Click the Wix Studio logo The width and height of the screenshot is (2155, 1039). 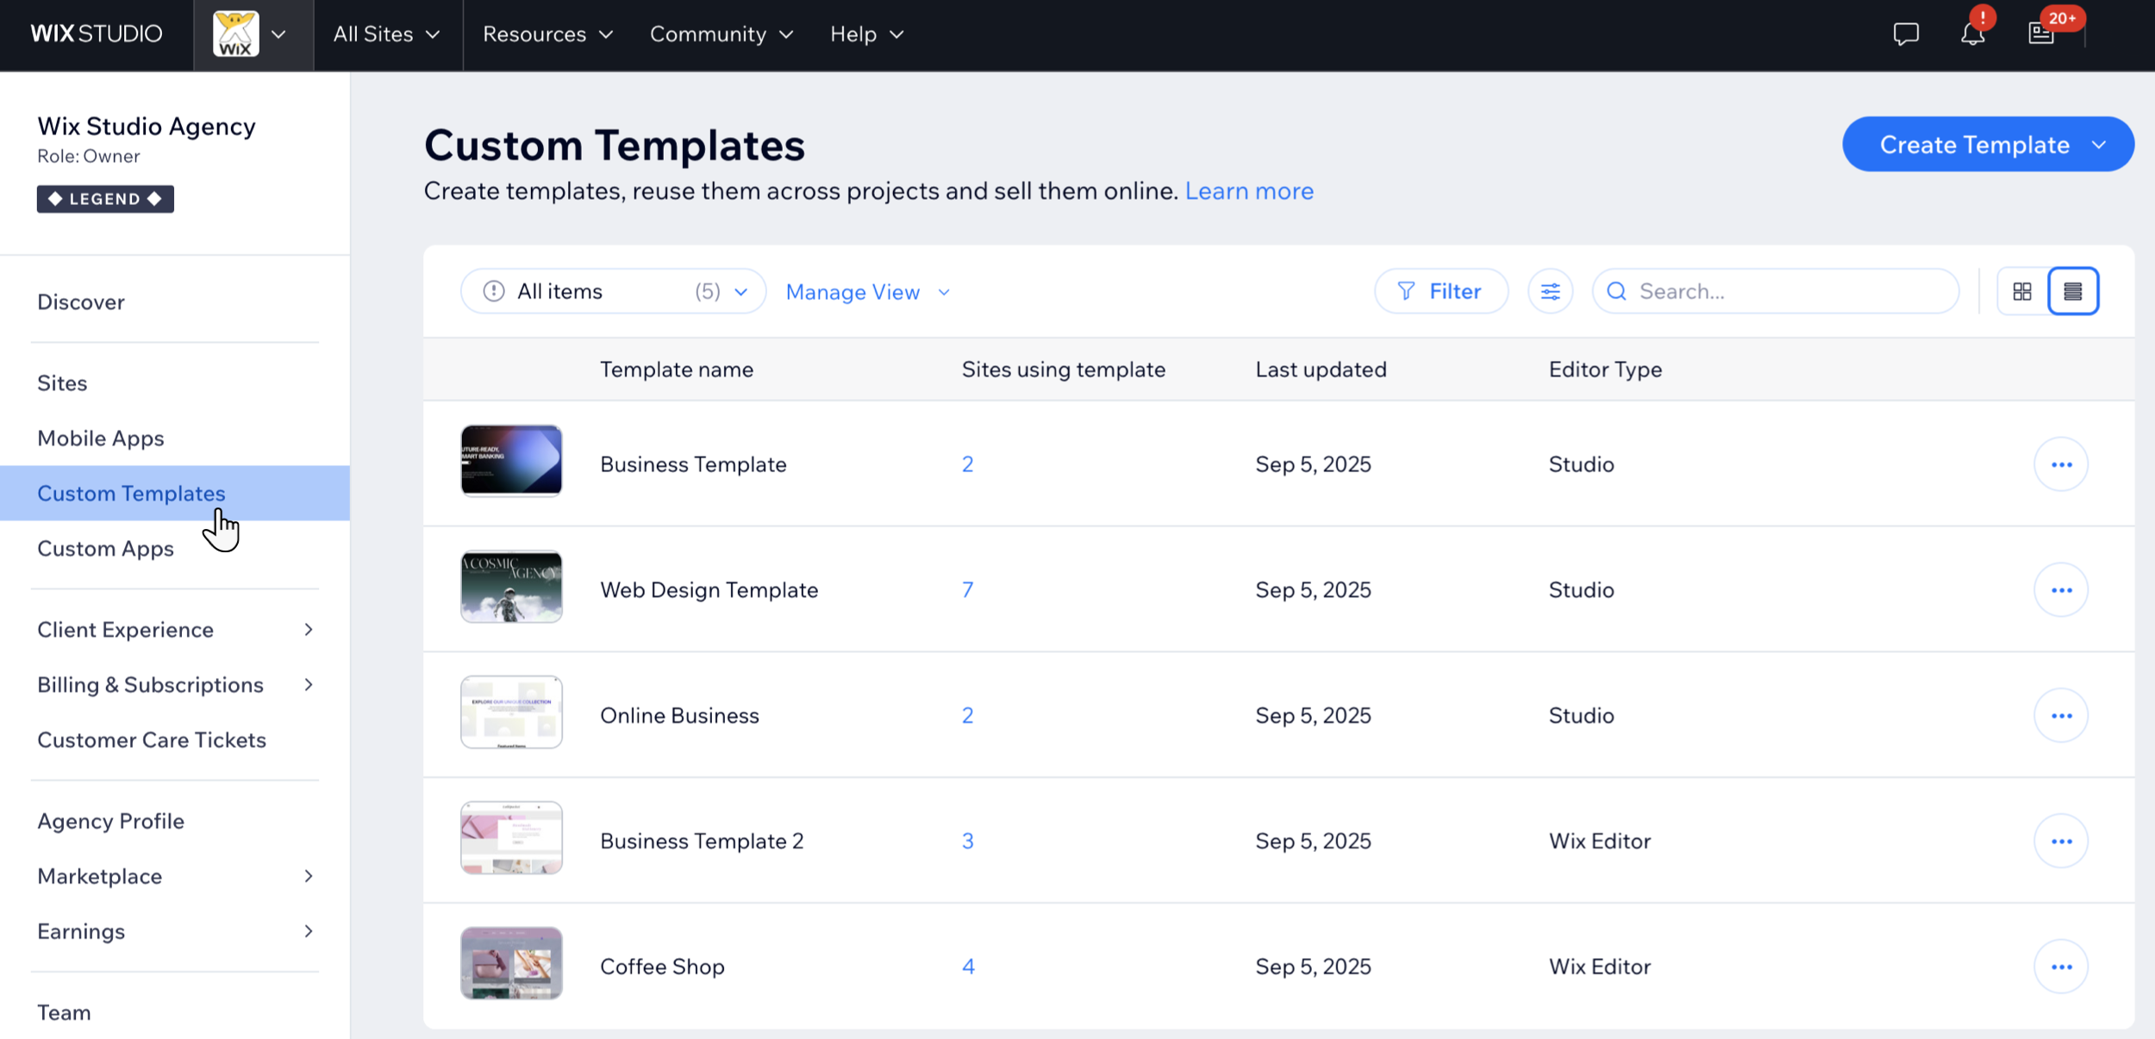coord(97,34)
